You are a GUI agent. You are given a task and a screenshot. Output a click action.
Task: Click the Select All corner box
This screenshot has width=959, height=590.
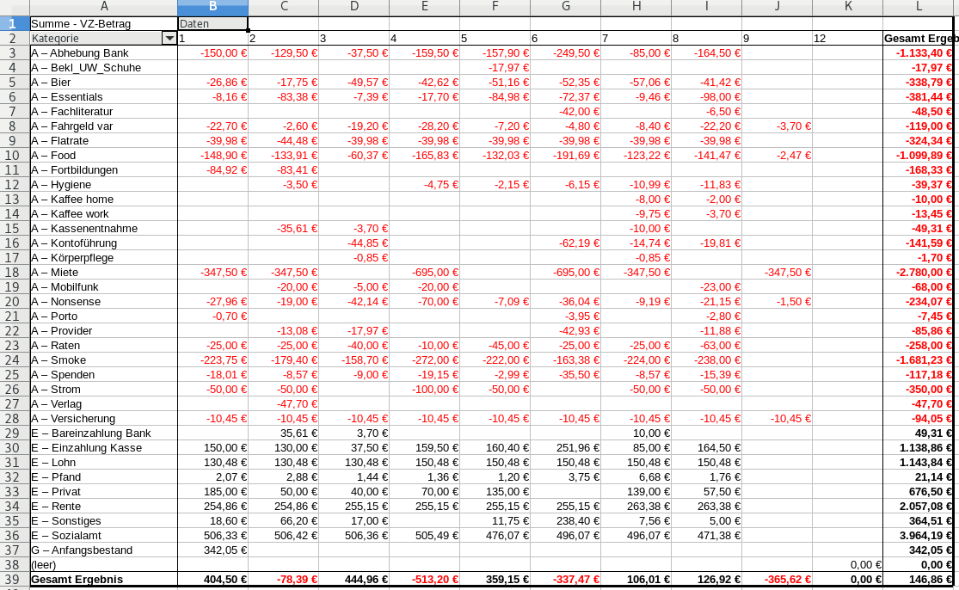point(14,8)
